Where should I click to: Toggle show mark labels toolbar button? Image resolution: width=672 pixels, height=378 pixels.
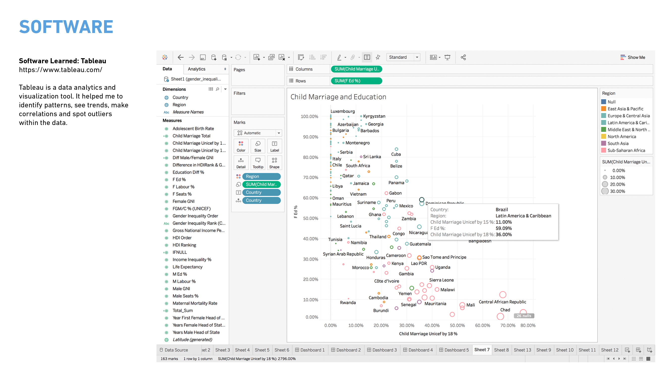click(367, 57)
